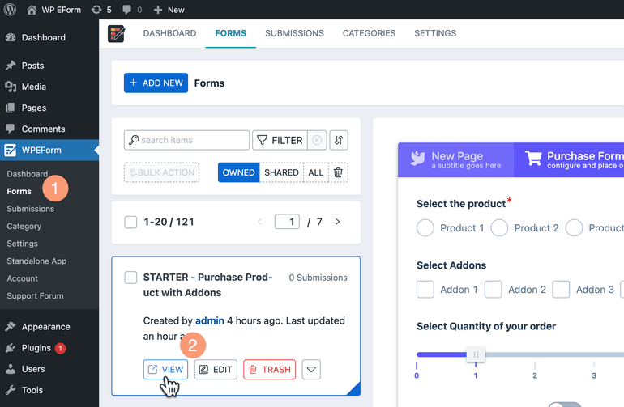Image resolution: width=624 pixels, height=407 pixels.
Task: Open Forms submenu under WPEForm
Action: coord(19,192)
